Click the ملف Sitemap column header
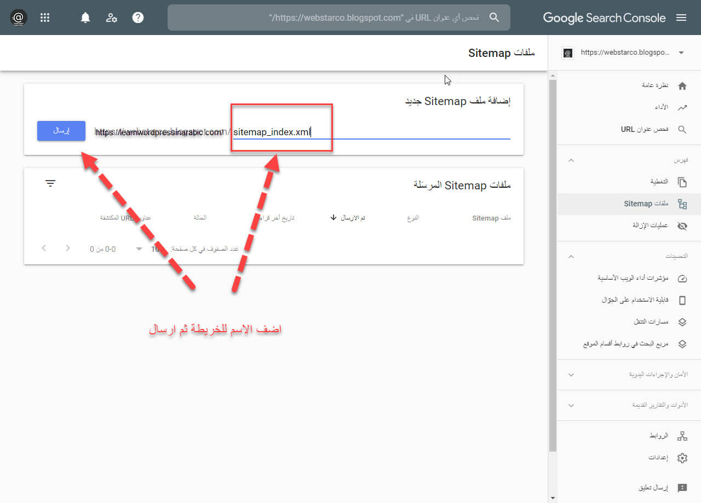 point(491,218)
